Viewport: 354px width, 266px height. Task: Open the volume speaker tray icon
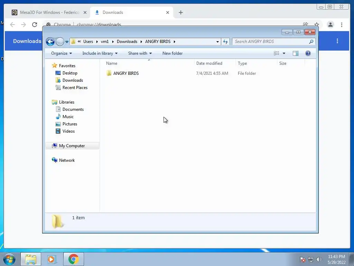click(x=319, y=259)
